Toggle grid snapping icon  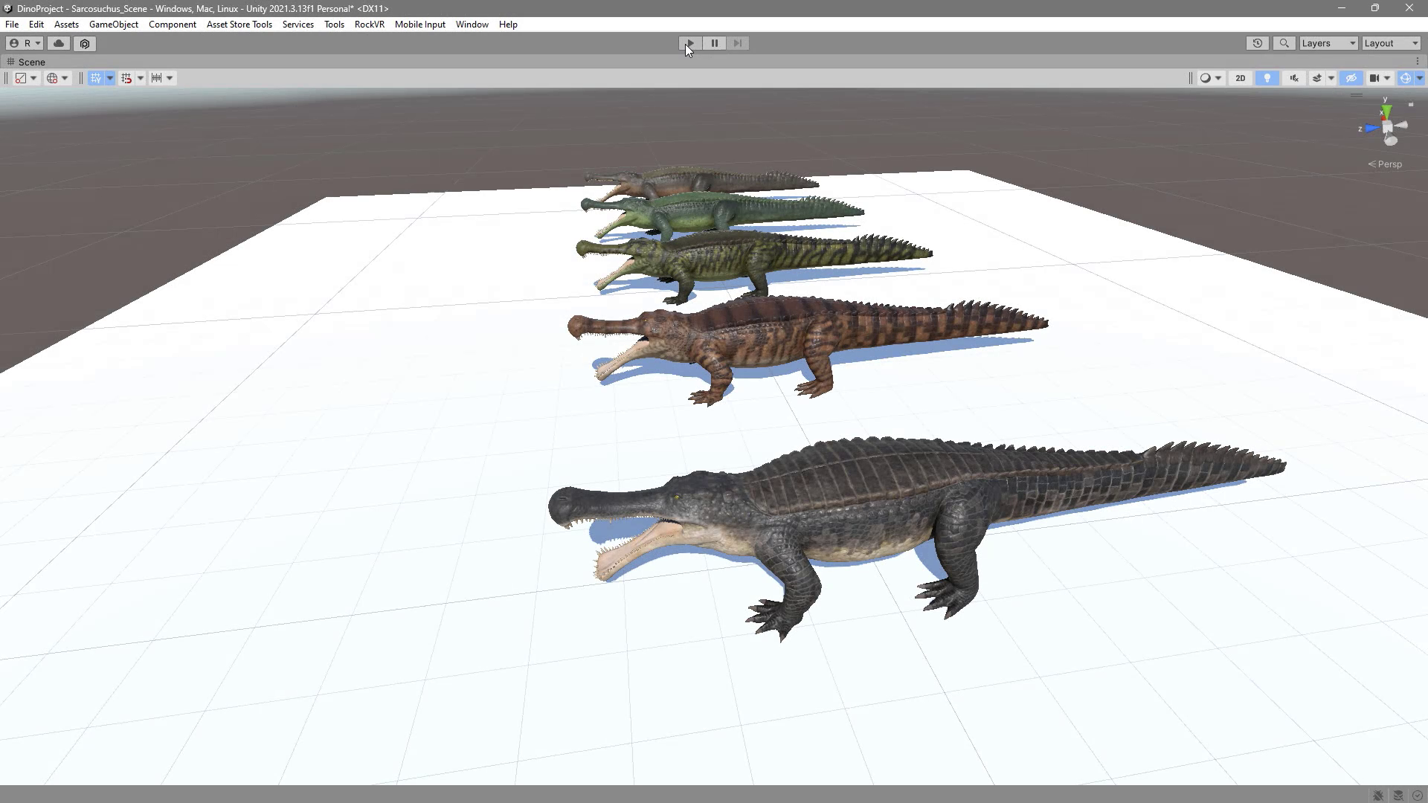tap(126, 78)
